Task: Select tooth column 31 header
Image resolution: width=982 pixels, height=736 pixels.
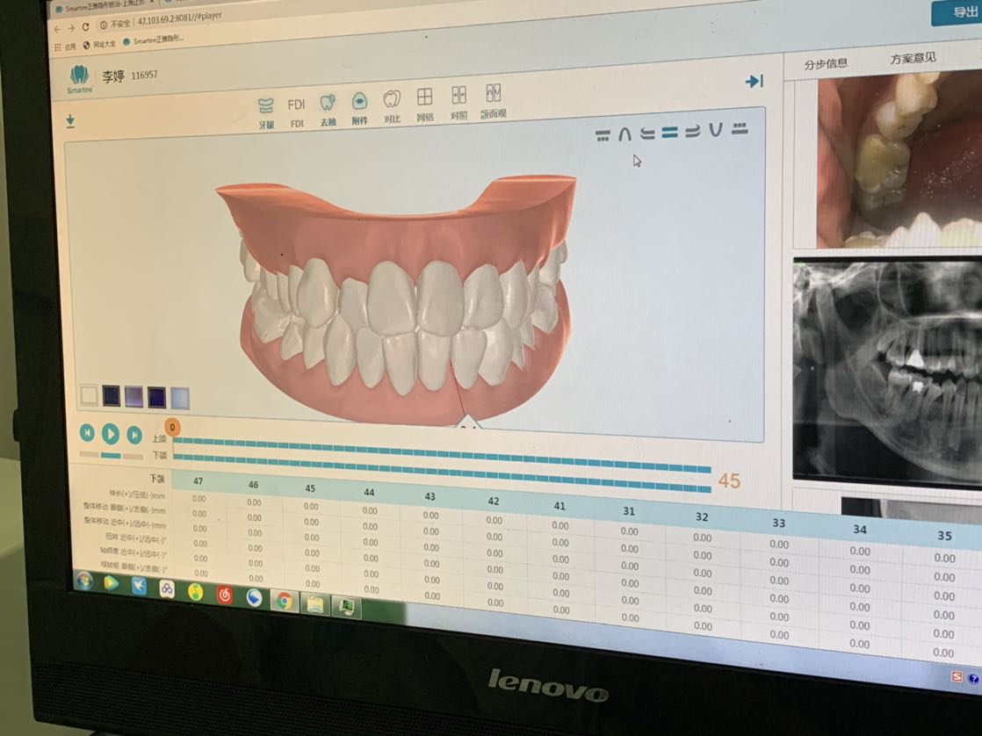Action: coord(629,511)
